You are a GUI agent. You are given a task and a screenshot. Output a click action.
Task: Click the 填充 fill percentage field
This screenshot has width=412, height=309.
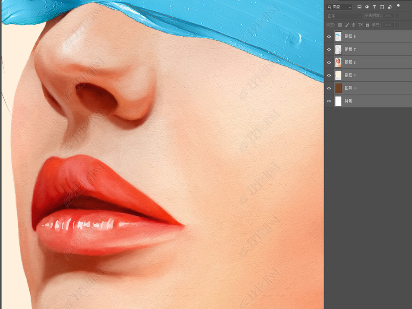[387, 25]
